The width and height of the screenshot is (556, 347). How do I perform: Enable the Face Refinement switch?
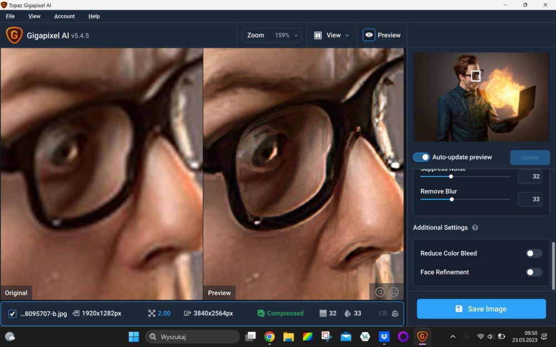click(534, 272)
